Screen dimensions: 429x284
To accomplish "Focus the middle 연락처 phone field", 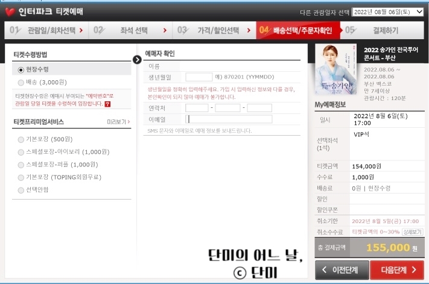I will pos(227,108).
